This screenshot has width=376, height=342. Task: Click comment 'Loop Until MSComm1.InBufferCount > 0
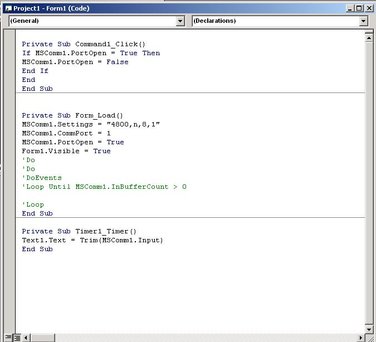point(104,187)
